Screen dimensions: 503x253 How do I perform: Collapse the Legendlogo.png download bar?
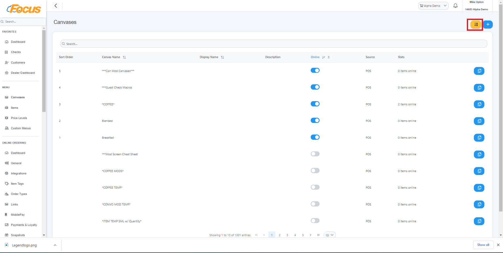coord(55,245)
